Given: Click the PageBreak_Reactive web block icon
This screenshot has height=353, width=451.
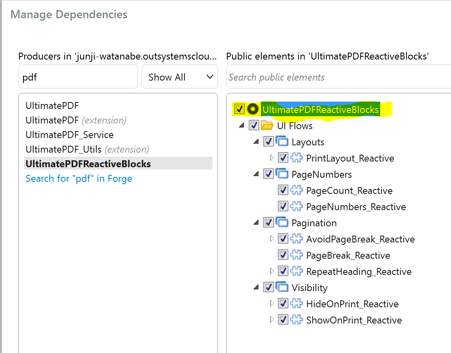Looking at the screenshot, I should coord(297,255).
